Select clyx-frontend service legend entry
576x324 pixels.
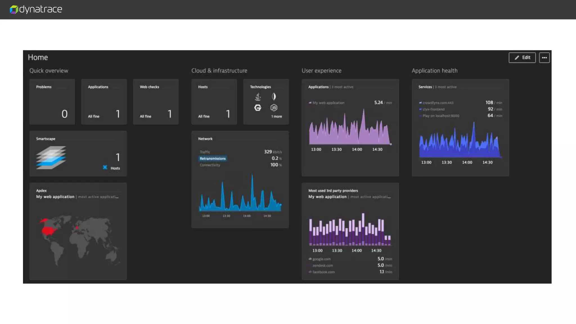pyautogui.click(x=433, y=109)
